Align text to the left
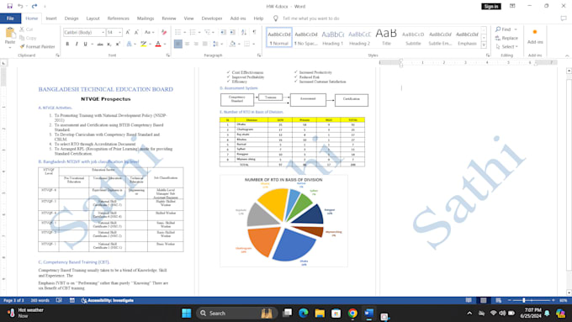Screen dimensions: 572x322 point(178,44)
